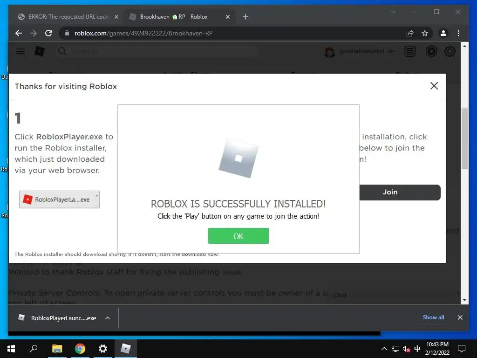Screen dimensions: 477x358
Task: Click the page scrollbar thumb
Action: click(464, 138)
